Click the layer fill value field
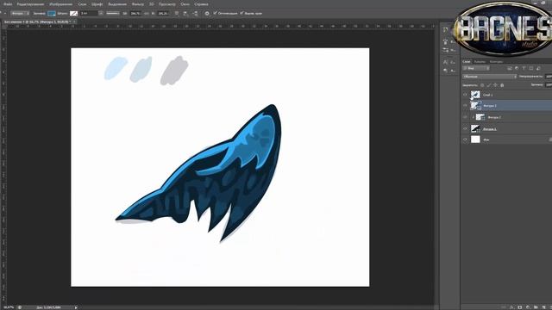 point(549,84)
